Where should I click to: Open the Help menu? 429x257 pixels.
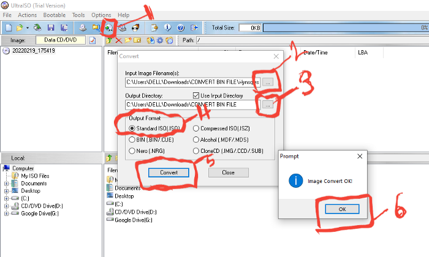tap(124, 15)
